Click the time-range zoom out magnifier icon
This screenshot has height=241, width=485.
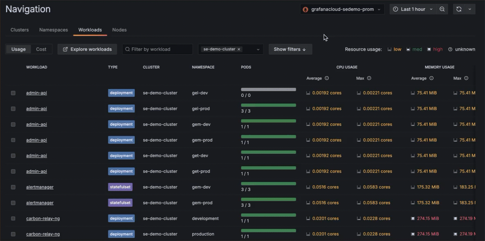[442, 9]
